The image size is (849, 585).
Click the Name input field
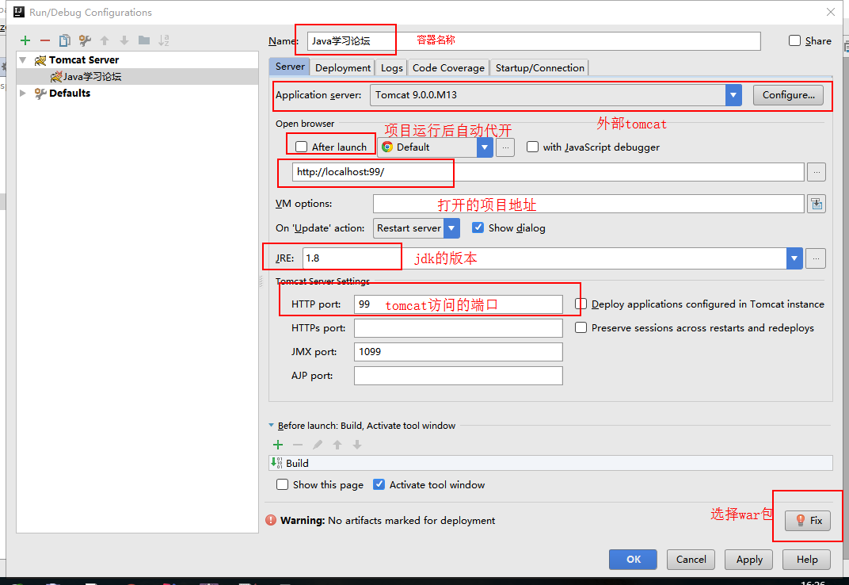[x=534, y=40]
